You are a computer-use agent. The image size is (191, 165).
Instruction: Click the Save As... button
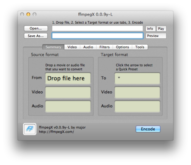36,36
